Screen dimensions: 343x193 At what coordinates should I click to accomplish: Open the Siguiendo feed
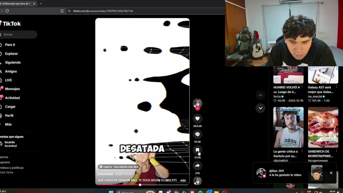13,62
